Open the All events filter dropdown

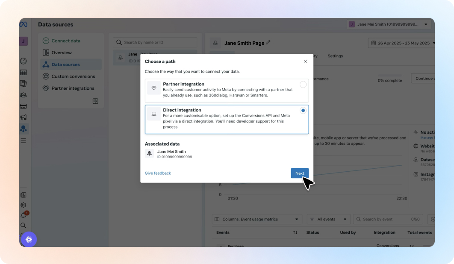pos(328,219)
